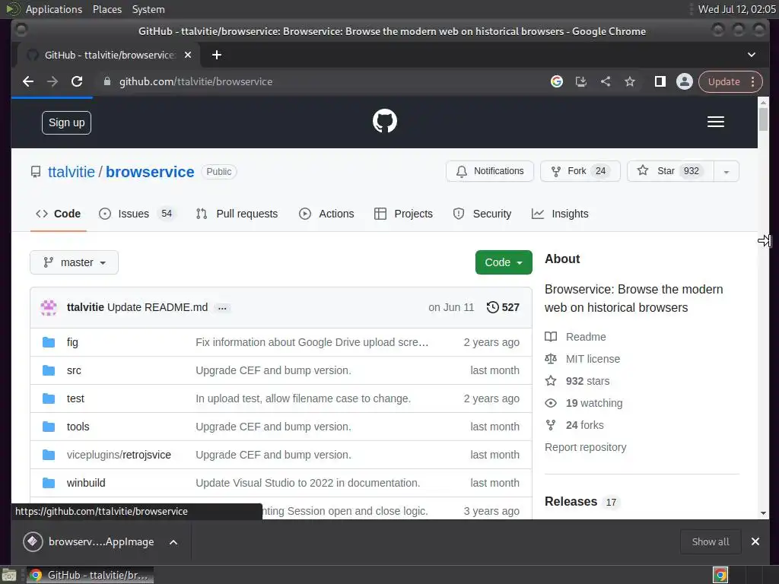779x584 pixels.
Task: Go back with the browser back arrow
Action: tap(28, 81)
